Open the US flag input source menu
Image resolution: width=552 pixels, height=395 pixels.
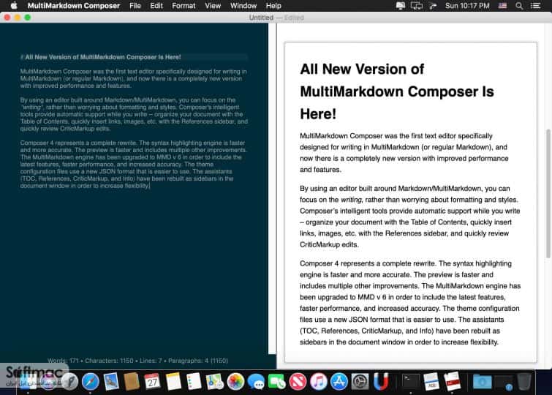click(503, 6)
